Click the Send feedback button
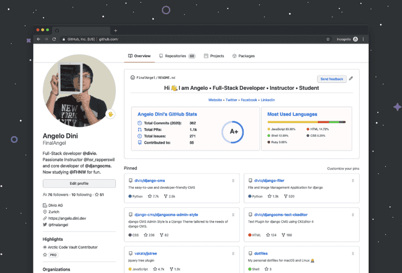402x273 pixels. (x=332, y=79)
